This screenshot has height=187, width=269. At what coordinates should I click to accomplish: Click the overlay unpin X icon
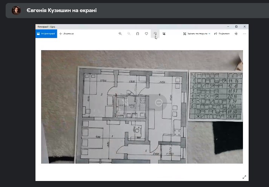tap(126, 103)
